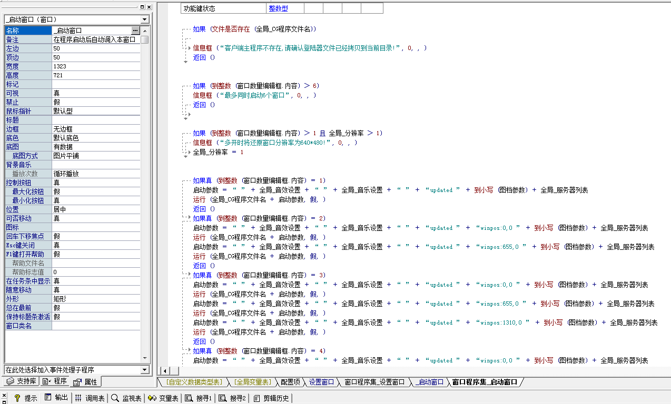This screenshot has width=671, height=404.
Task: Open the 调用表 tab
Action: point(90,398)
